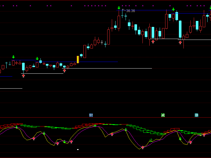Screen dimensions: 211x158
Task: Click the red buy arrow under the tallest cyan candle
Action: (180, 42)
